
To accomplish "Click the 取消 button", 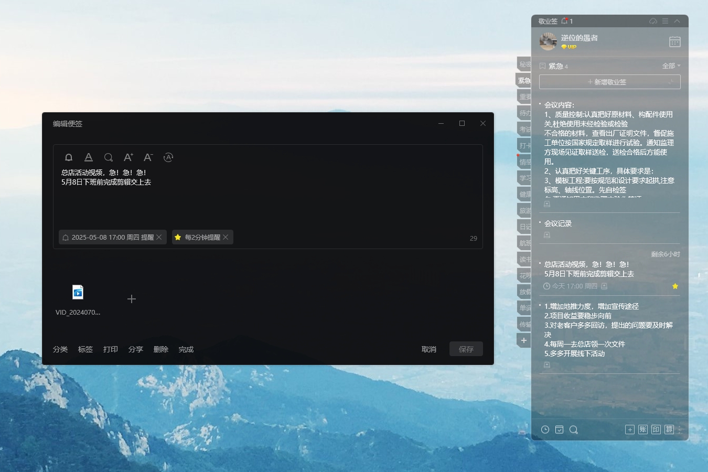I will pyautogui.click(x=429, y=349).
